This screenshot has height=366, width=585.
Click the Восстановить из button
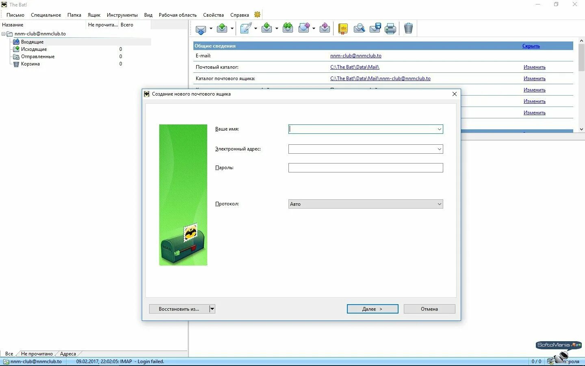pos(179,309)
